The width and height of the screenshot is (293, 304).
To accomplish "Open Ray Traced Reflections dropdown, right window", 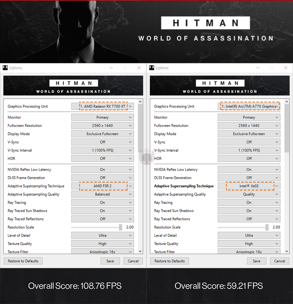I will coord(249,219).
